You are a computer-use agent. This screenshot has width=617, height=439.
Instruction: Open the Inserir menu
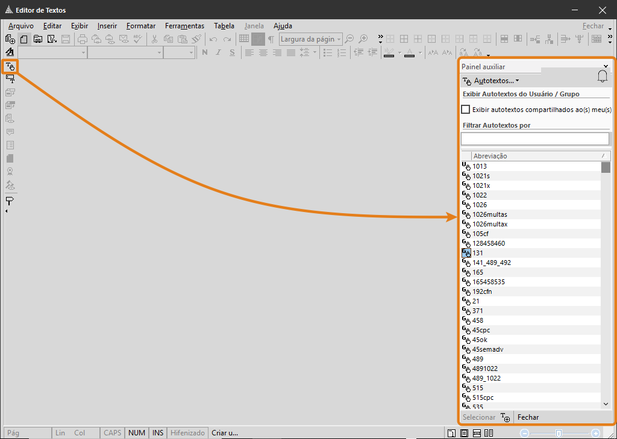107,26
